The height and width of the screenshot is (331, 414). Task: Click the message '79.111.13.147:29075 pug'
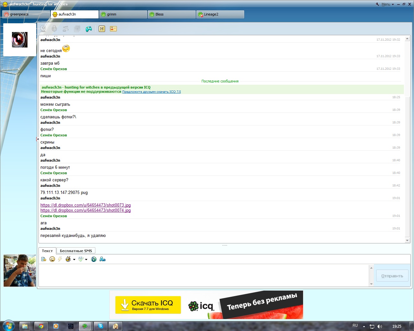pyautogui.click(x=64, y=193)
